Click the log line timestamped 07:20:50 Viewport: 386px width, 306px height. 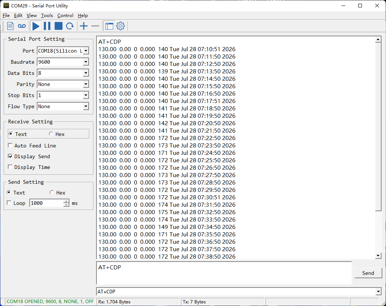[167, 123]
